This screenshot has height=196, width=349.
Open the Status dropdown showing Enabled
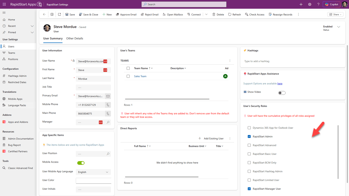pyautogui.click(x=338, y=27)
